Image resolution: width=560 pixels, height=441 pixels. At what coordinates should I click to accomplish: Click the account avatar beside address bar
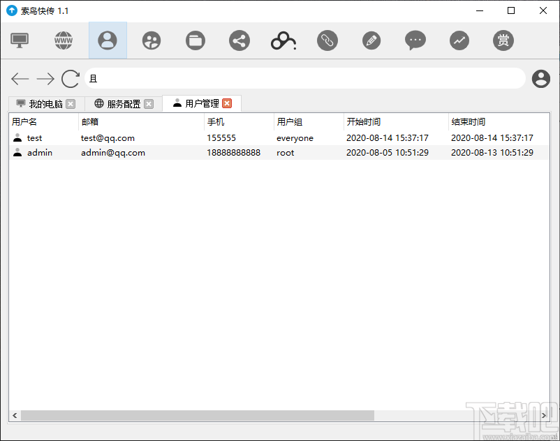point(541,78)
